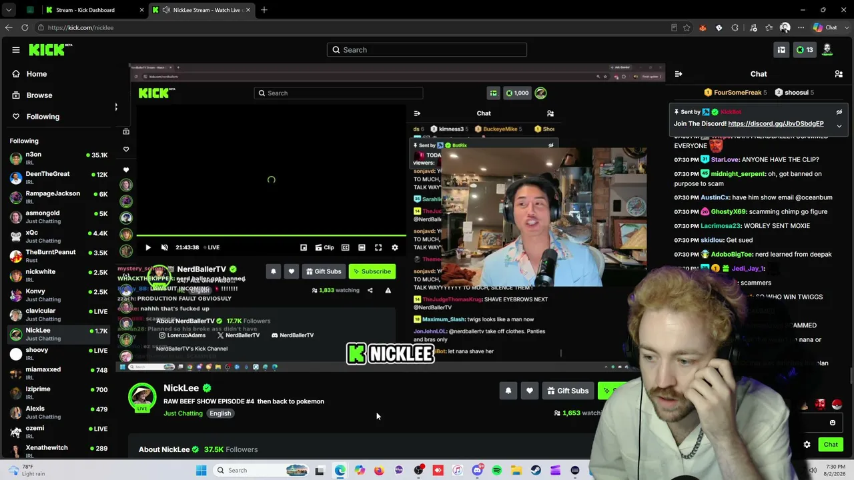
Task: Select Following with the heart icon in the sidebar
Action: (x=36, y=117)
